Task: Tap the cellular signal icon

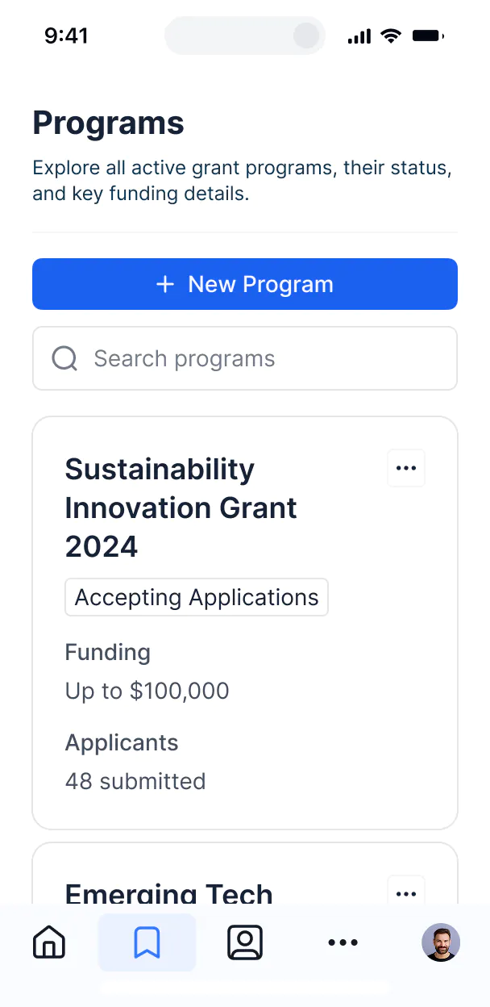Action: (x=358, y=35)
